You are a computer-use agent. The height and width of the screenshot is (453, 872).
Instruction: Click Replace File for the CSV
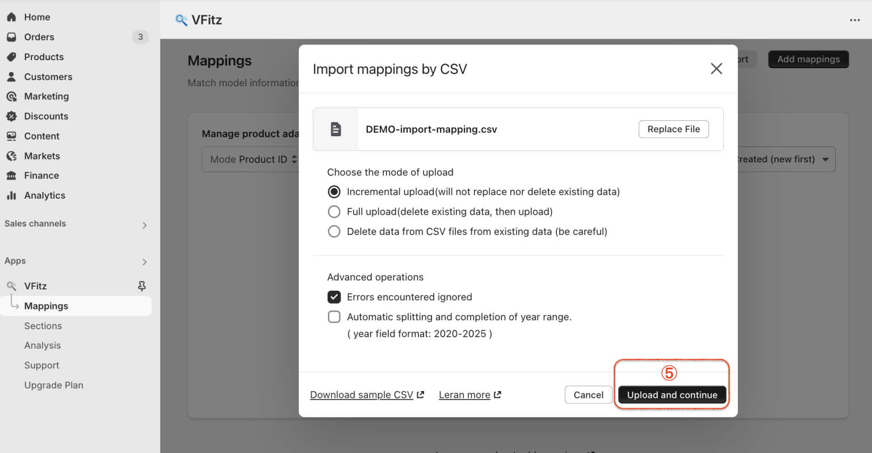point(673,129)
